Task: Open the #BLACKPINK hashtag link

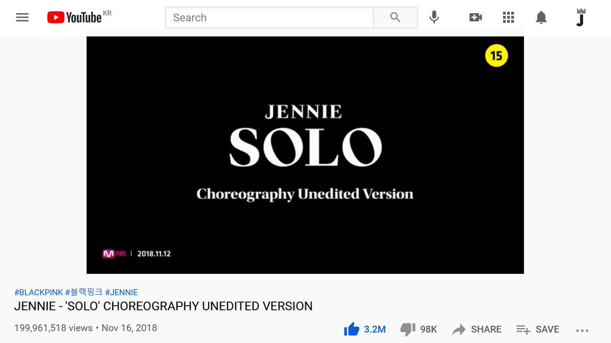Action: pos(39,292)
